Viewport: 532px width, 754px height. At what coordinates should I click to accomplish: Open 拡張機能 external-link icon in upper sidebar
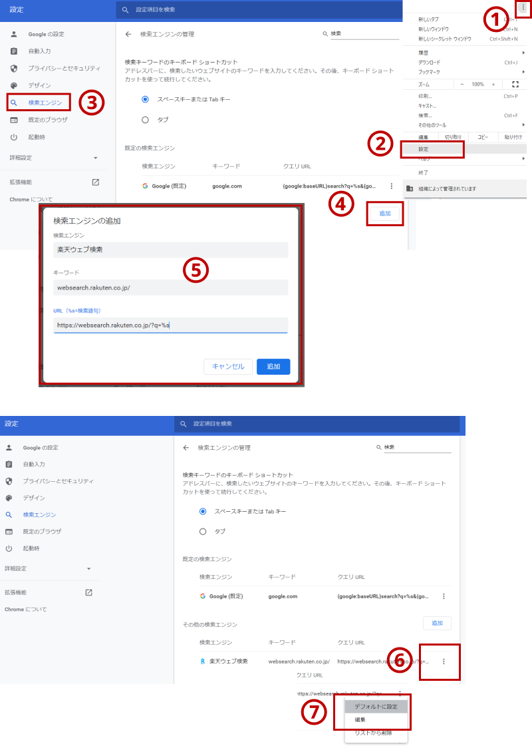coord(96,182)
